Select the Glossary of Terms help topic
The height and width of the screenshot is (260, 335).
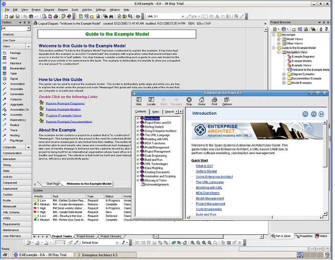pyautogui.click(x=156, y=181)
